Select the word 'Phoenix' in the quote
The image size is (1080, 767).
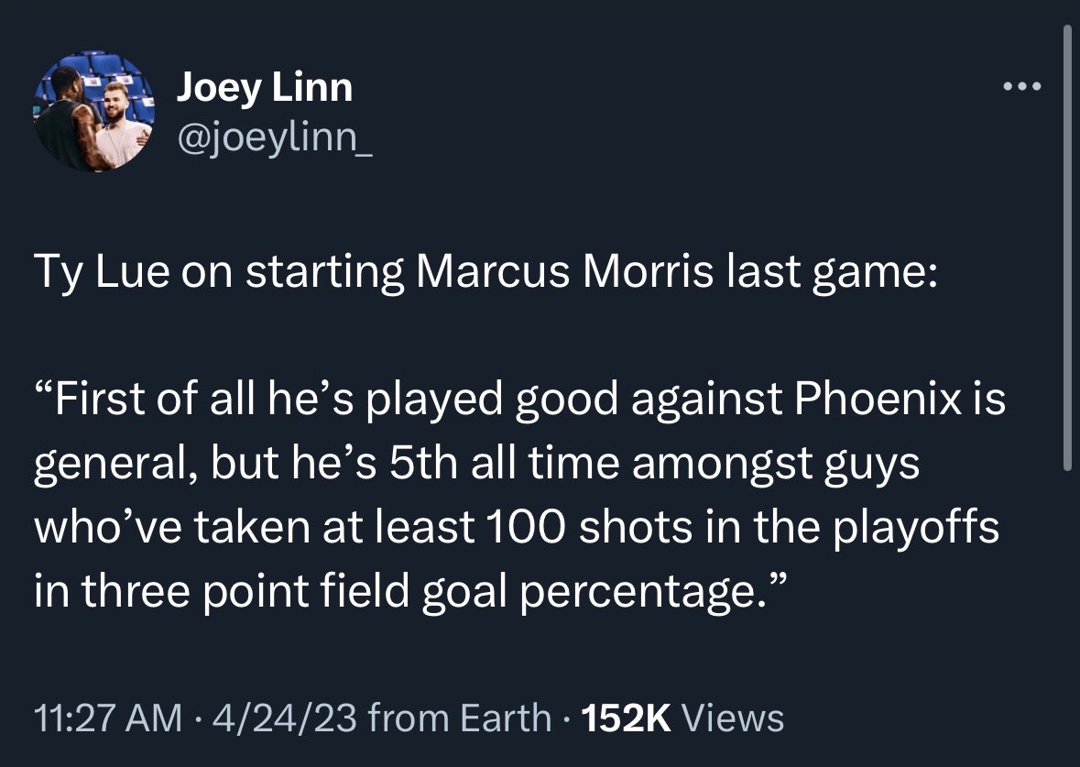[x=878, y=399]
